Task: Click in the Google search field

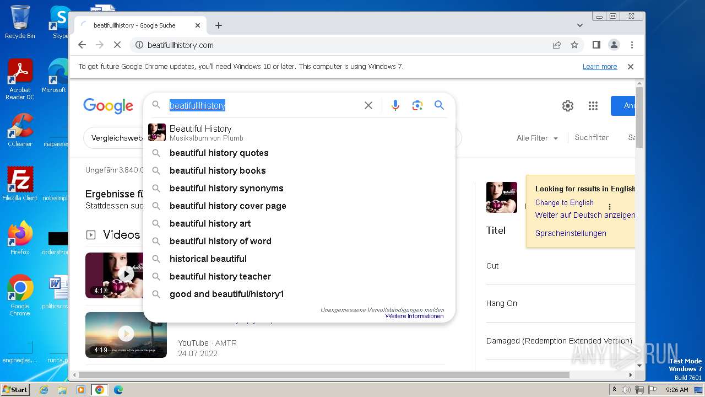Action: (x=264, y=105)
